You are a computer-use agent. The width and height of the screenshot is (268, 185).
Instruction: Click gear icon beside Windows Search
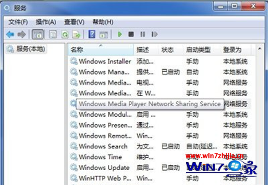[74, 146]
